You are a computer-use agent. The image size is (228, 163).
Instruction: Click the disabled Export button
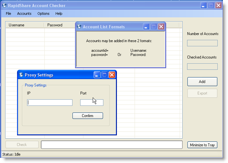202,93
